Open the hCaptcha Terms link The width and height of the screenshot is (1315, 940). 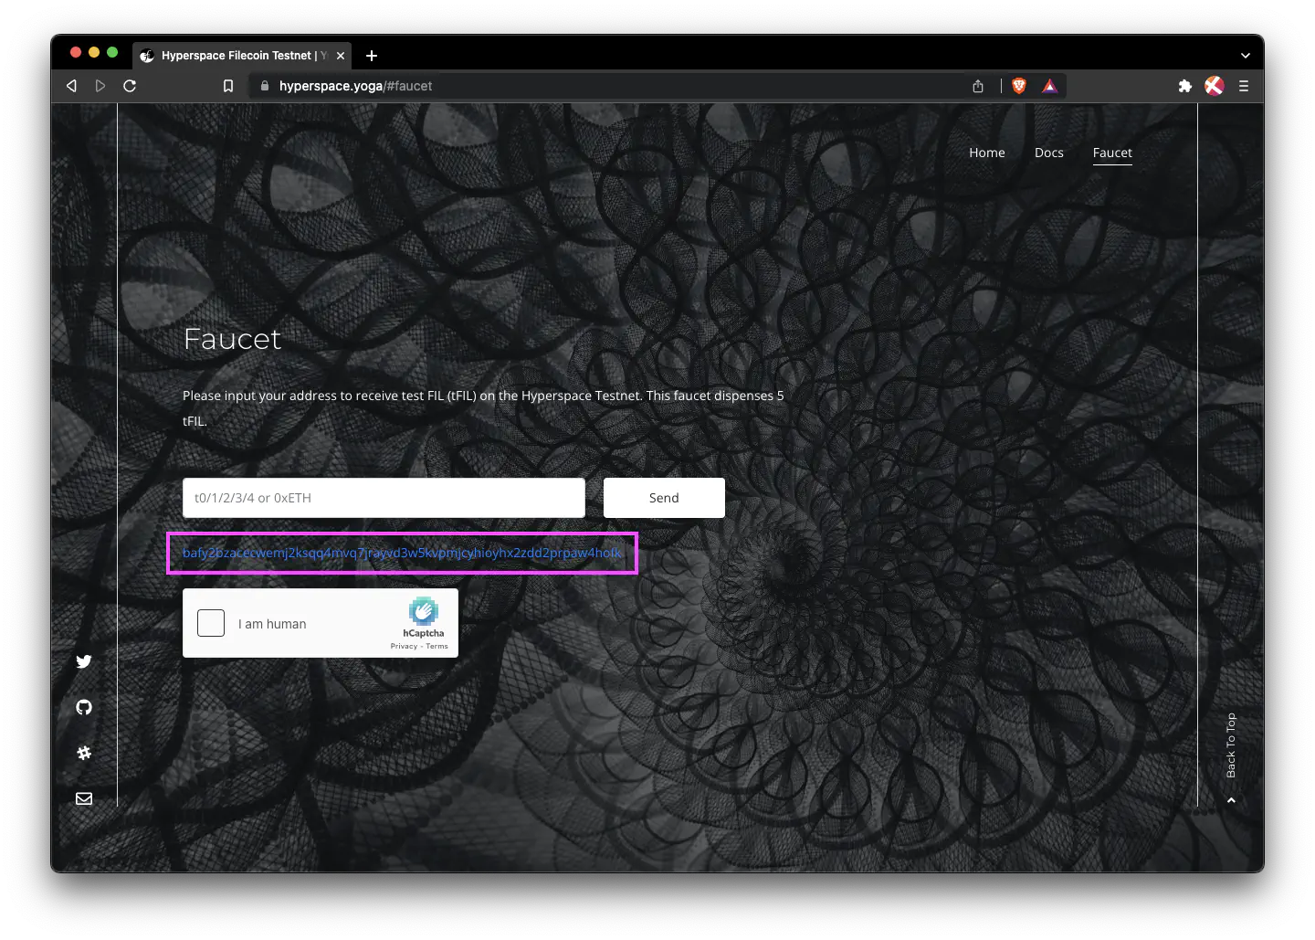coord(437,646)
